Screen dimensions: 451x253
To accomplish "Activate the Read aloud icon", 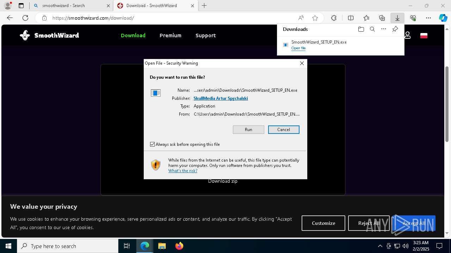I will [301, 18].
